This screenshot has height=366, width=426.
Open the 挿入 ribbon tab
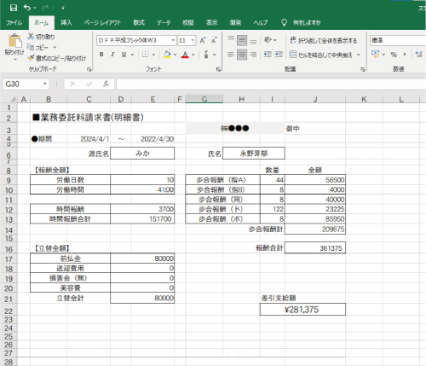coord(66,23)
